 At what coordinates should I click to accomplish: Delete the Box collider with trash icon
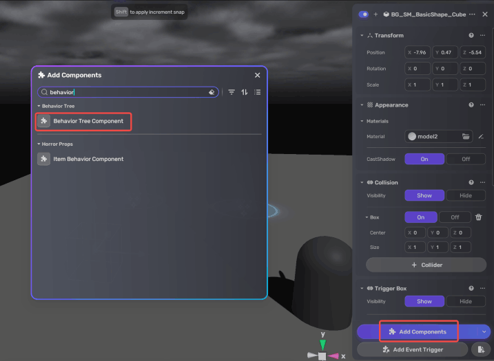point(479,217)
